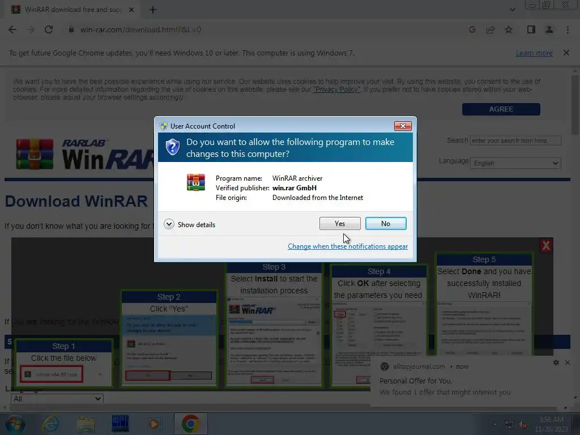Close the User Account Control dialog
Screen dimensions: 580x435
[x=403, y=126]
